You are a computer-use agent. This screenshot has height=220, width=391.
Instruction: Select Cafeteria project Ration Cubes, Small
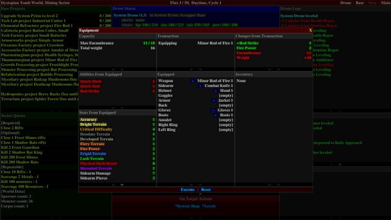pos(35,30)
